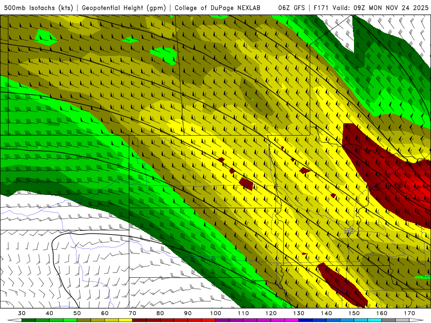This screenshot has width=431, height=323.
Task: Click the "500mb Isotachs (kts)" title text
Action: point(38,8)
